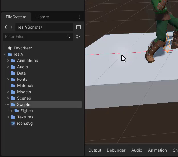Open the Audio bottom panel
This screenshot has height=157, width=178.
click(x=137, y=150)
